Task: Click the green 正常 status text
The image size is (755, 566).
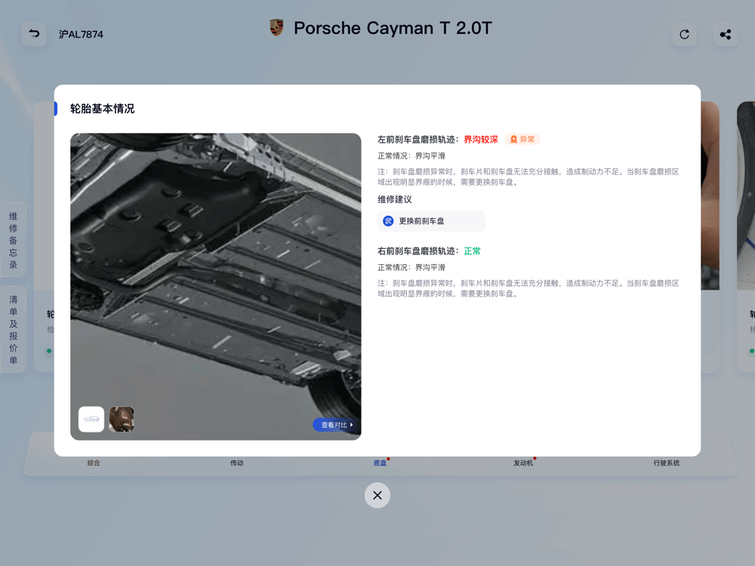Action: tap(472, 251)
